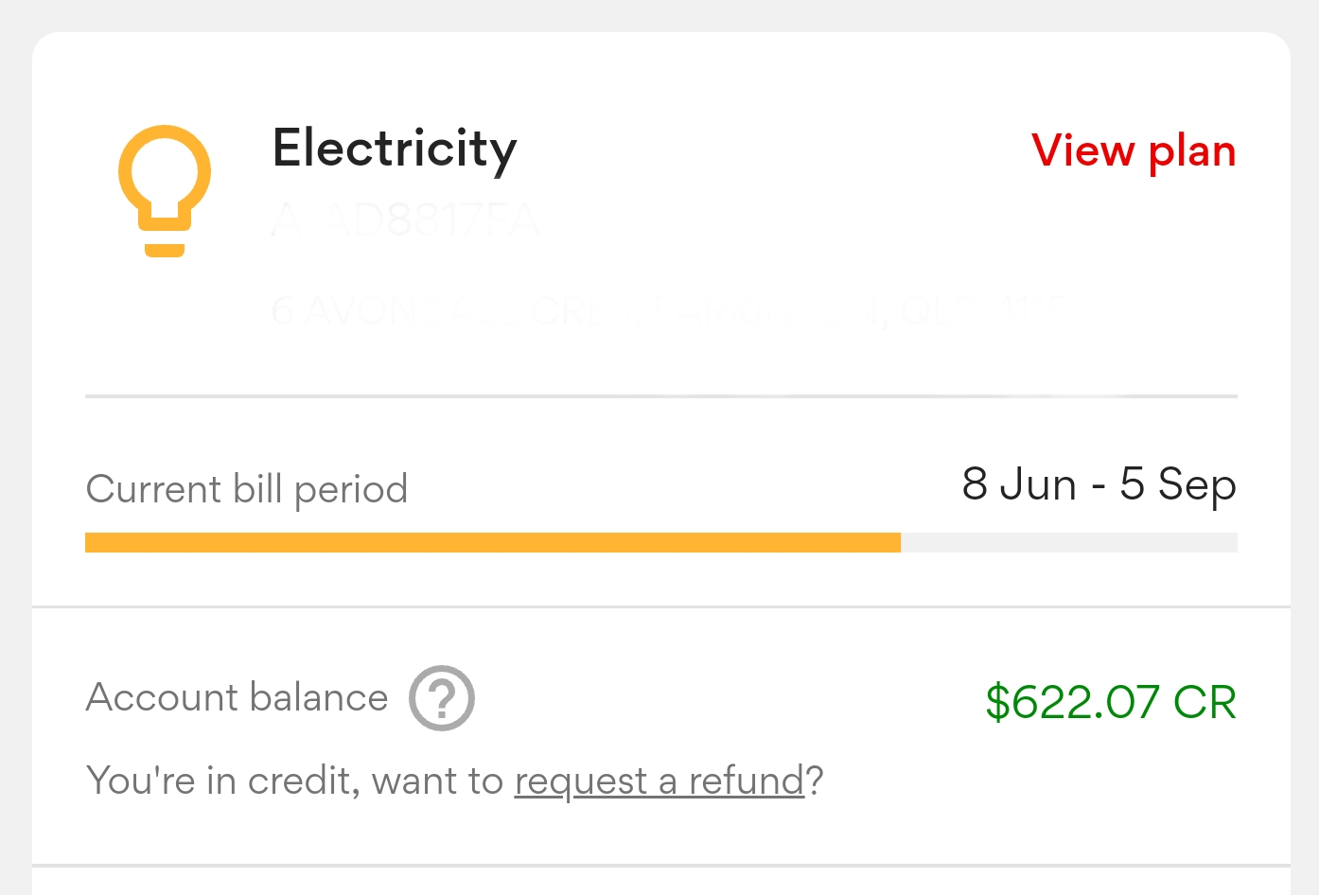The width and height of the screenshot is (1319, 895).
Task: Open balance explanation via the question mark icon
Action: [x=441, y=698]
